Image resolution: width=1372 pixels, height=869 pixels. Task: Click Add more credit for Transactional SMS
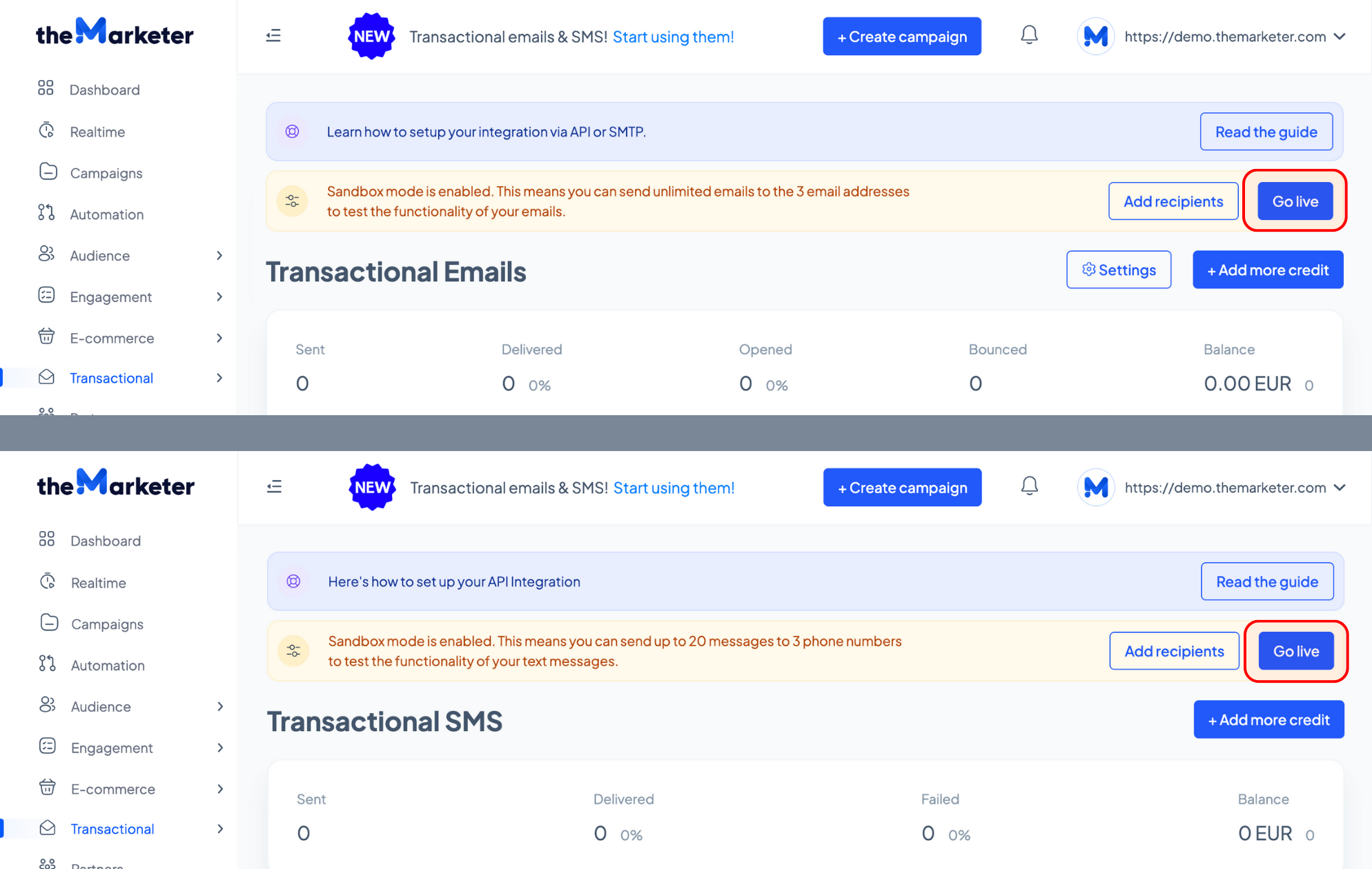tap(1268, 719)
